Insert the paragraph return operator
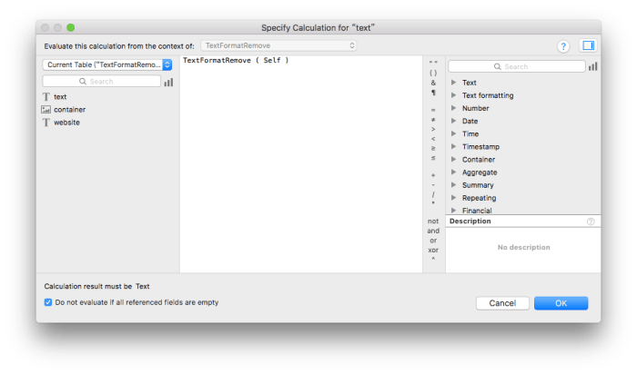This screenshot has height=374, width=637. [x=433, y=93]
